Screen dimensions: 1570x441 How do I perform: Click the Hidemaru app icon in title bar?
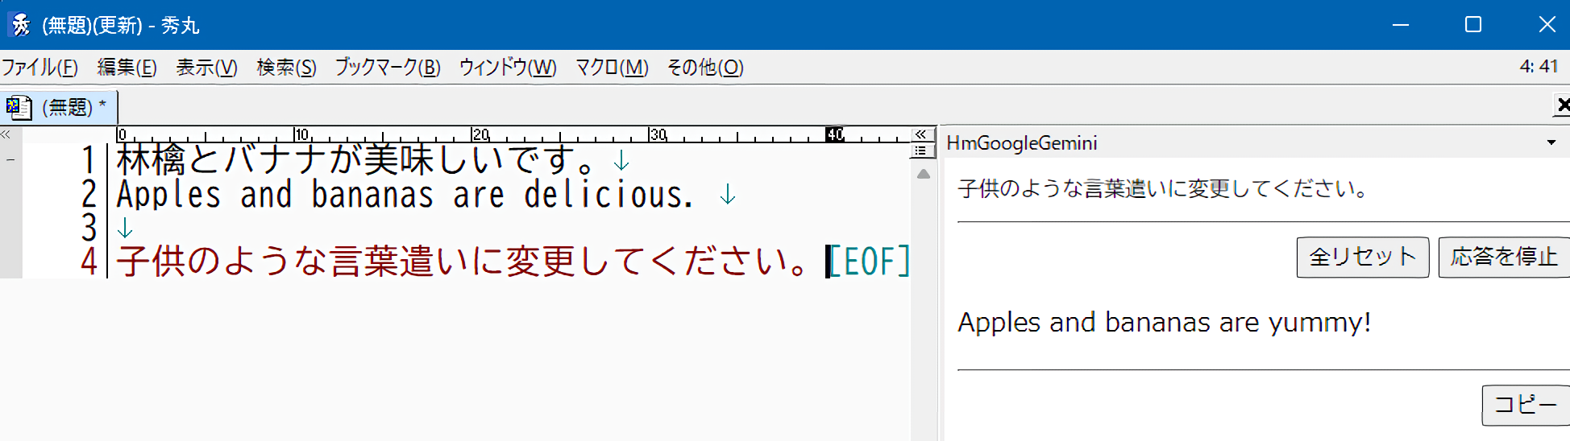click(x=20, y=25)
